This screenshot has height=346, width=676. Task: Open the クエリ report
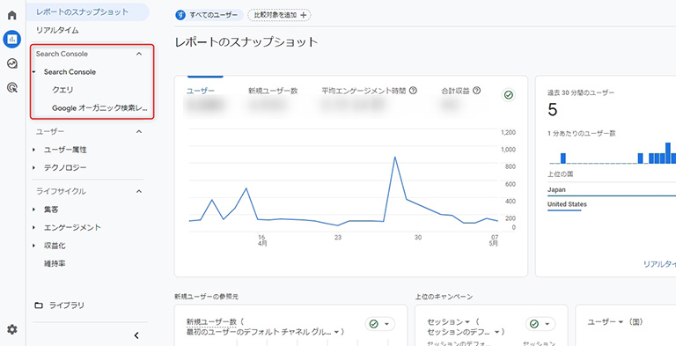point(62,90)
